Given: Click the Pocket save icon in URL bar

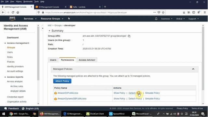Looking at the screenshot, I should coord(159,12).
